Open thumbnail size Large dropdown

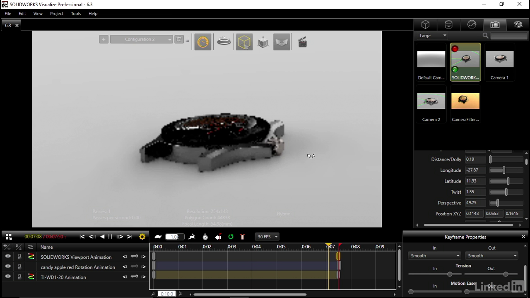click(433, 36)
